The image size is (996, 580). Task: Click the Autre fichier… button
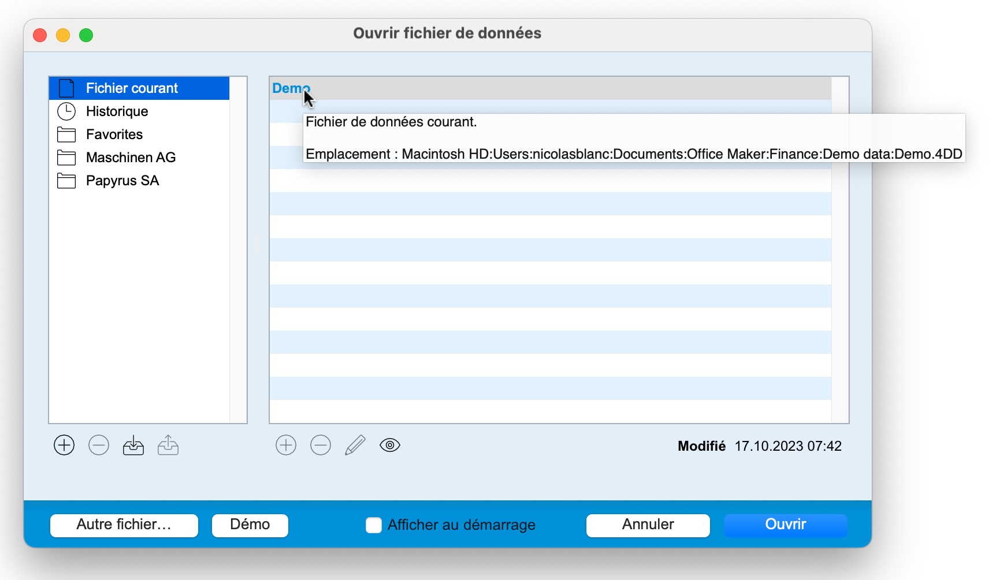click(124, 525)
